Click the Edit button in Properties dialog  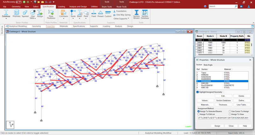(223, 96)
